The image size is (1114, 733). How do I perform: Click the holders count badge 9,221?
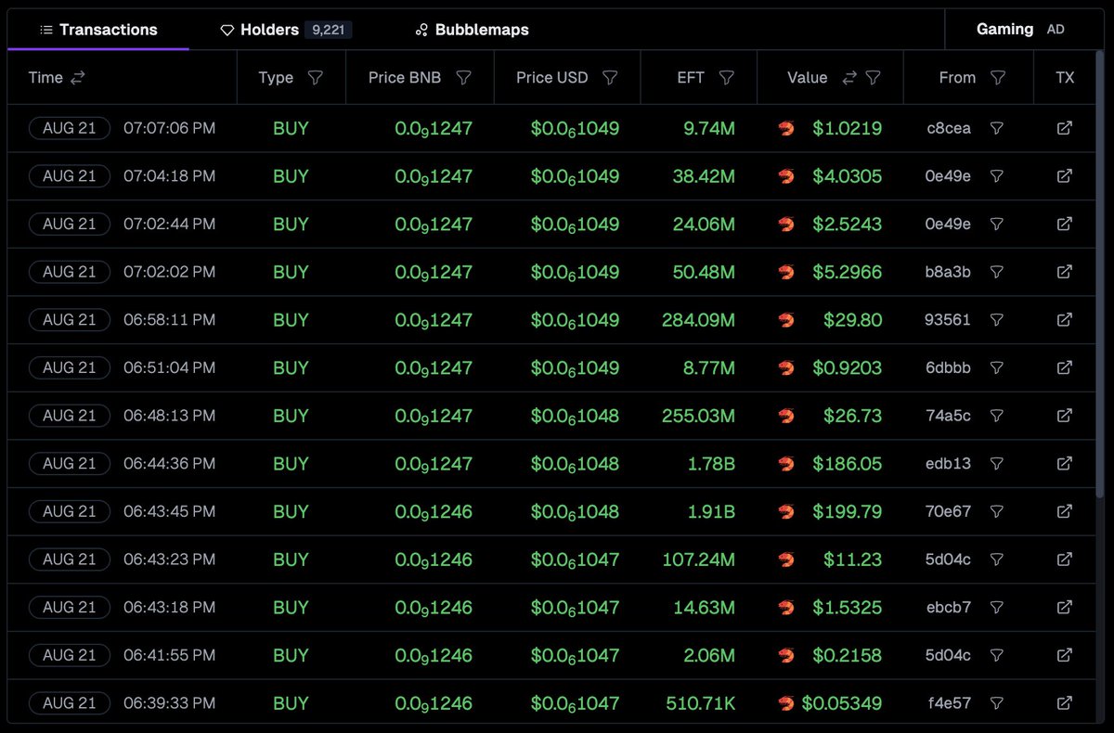(329, 30)
